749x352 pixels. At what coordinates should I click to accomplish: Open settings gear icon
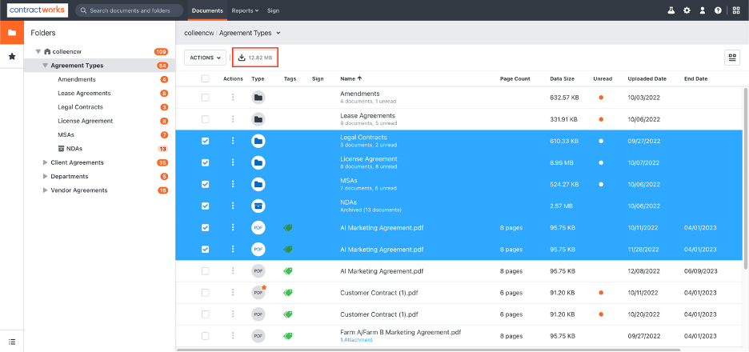pyautogui.click(x=687, y=10)
